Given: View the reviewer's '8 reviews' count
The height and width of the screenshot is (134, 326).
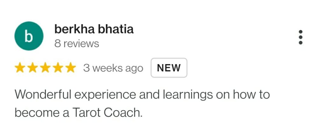Looking at the screenshot, I should (77, 43).
